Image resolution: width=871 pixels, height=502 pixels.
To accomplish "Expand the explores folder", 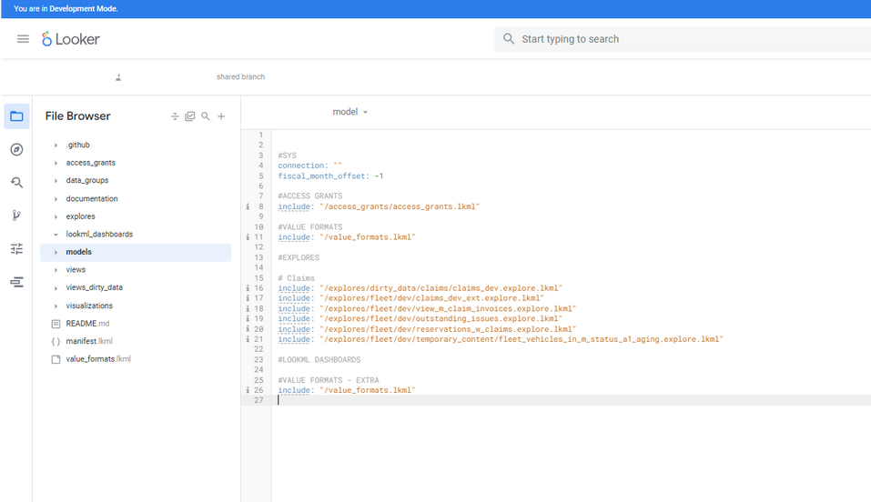I will click(x=56, y=216).
